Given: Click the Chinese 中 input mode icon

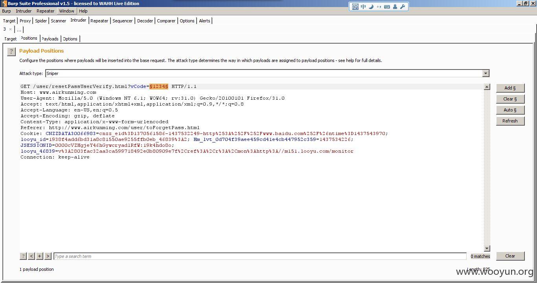Looking at the screenshot, I should pos(363,7).
